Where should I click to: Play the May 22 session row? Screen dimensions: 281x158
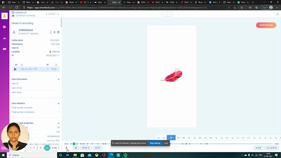click(36, 69)
